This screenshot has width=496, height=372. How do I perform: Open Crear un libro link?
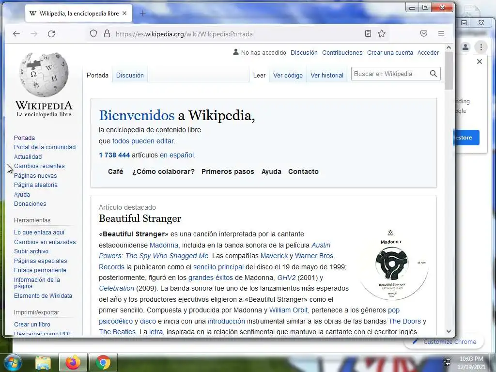tap(32, 324)
